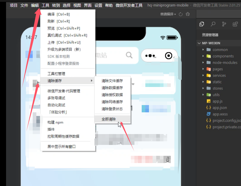Choose 清除文件缓存 in submenu
This screenshot has width=241, height=186.
point(113,81)
